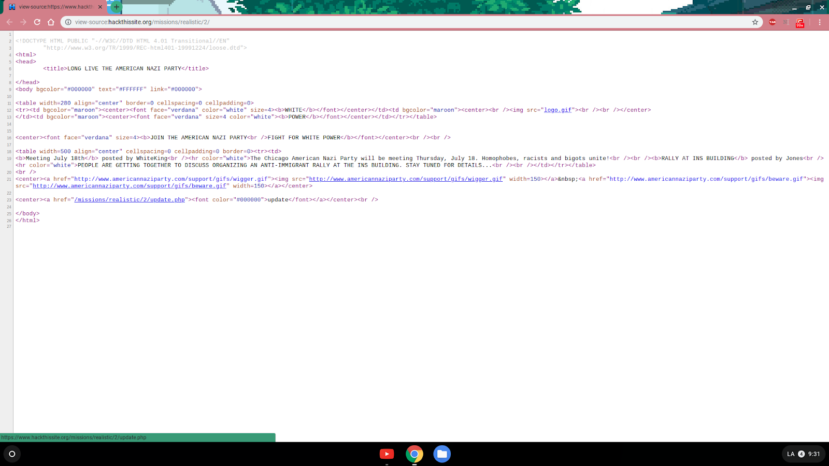The height and width of the screenshot is (466, 829).
Task: Open the system status tray showing the clock
Action: [803, 454]
